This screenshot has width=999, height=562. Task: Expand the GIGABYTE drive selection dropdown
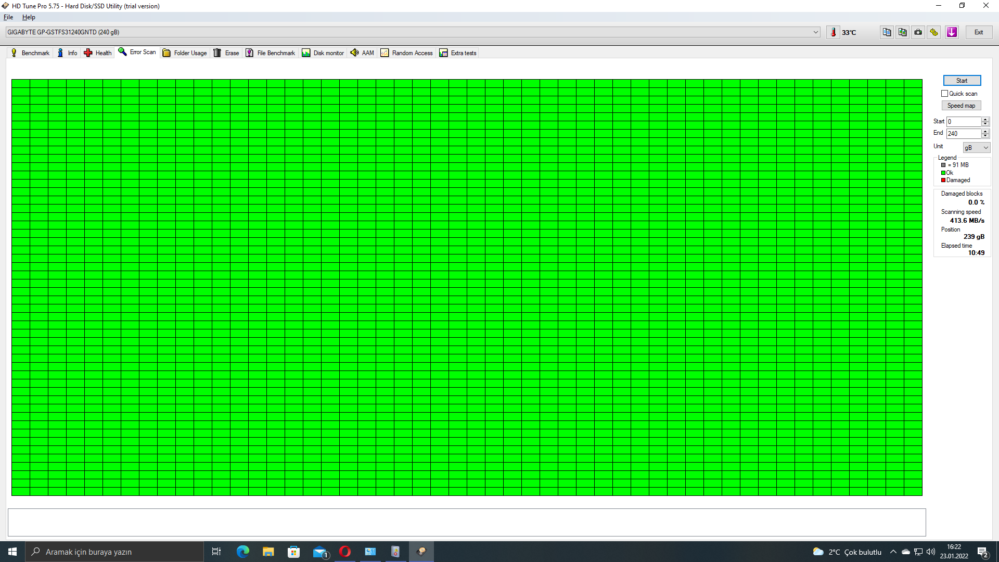coord(815,32)
